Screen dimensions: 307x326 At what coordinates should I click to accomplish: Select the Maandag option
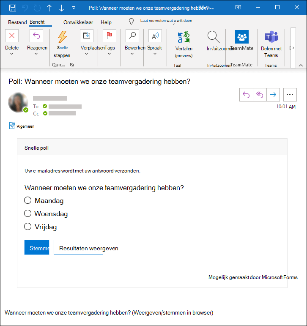coord(27,200)
